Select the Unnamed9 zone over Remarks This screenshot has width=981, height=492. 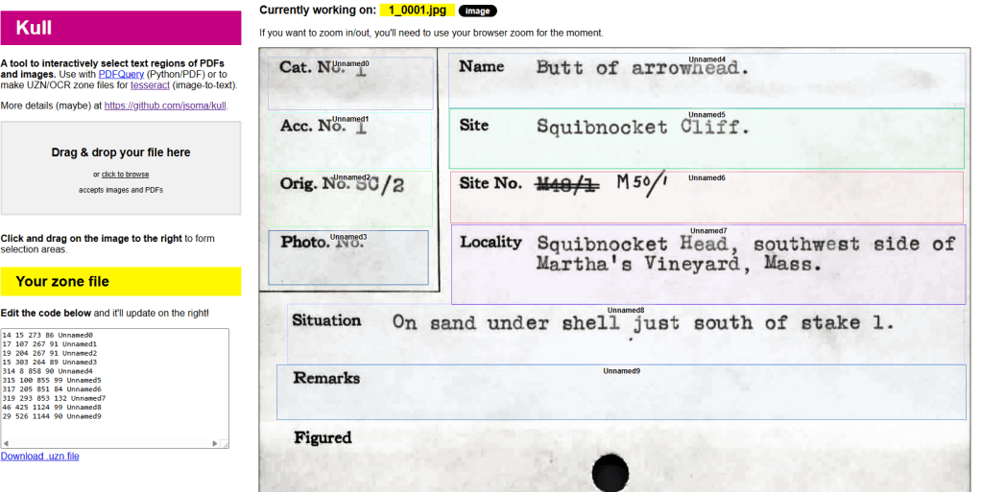point(621,393)
